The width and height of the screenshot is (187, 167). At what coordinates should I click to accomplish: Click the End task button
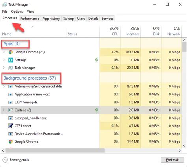click(x=172, y=160)
